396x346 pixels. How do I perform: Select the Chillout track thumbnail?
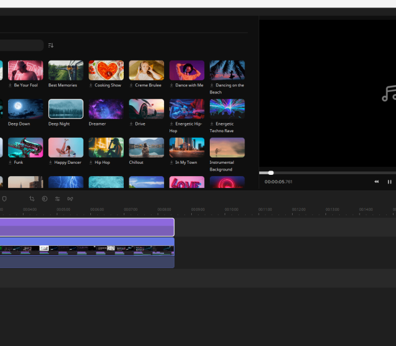pyautogui.click(x=146, y=147)
